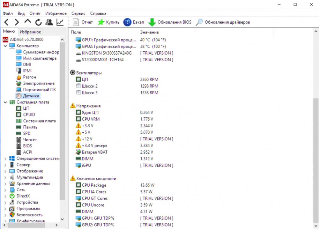The height and width of the screenshot is (229, 319).
Task: Collapse the Системная плата tree node
Action: click(5, 102)
